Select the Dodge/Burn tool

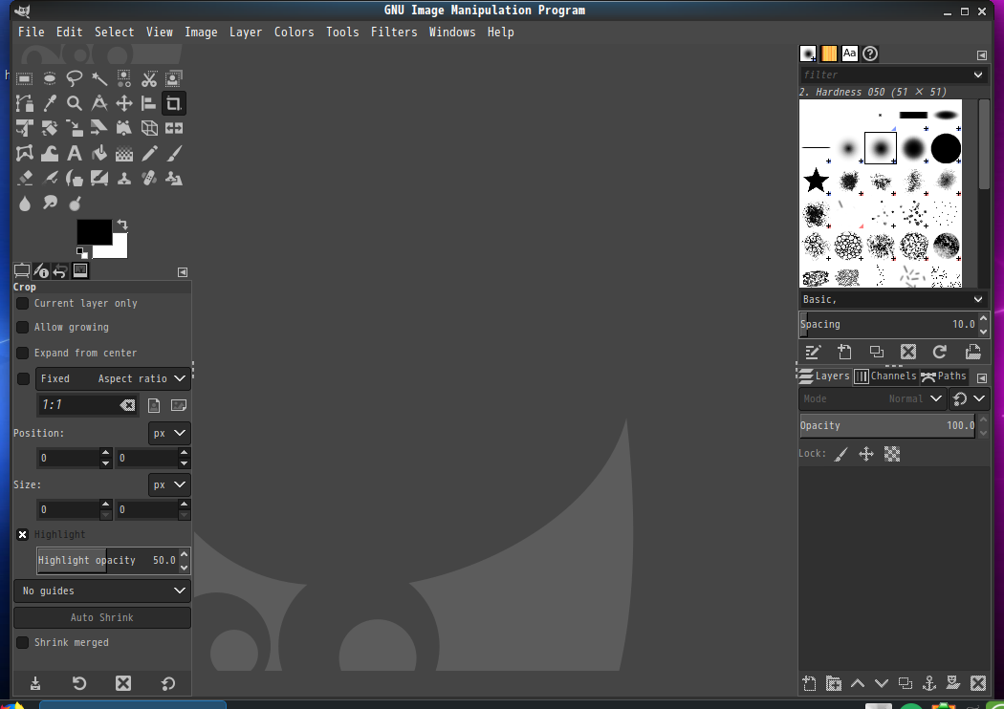75,204
